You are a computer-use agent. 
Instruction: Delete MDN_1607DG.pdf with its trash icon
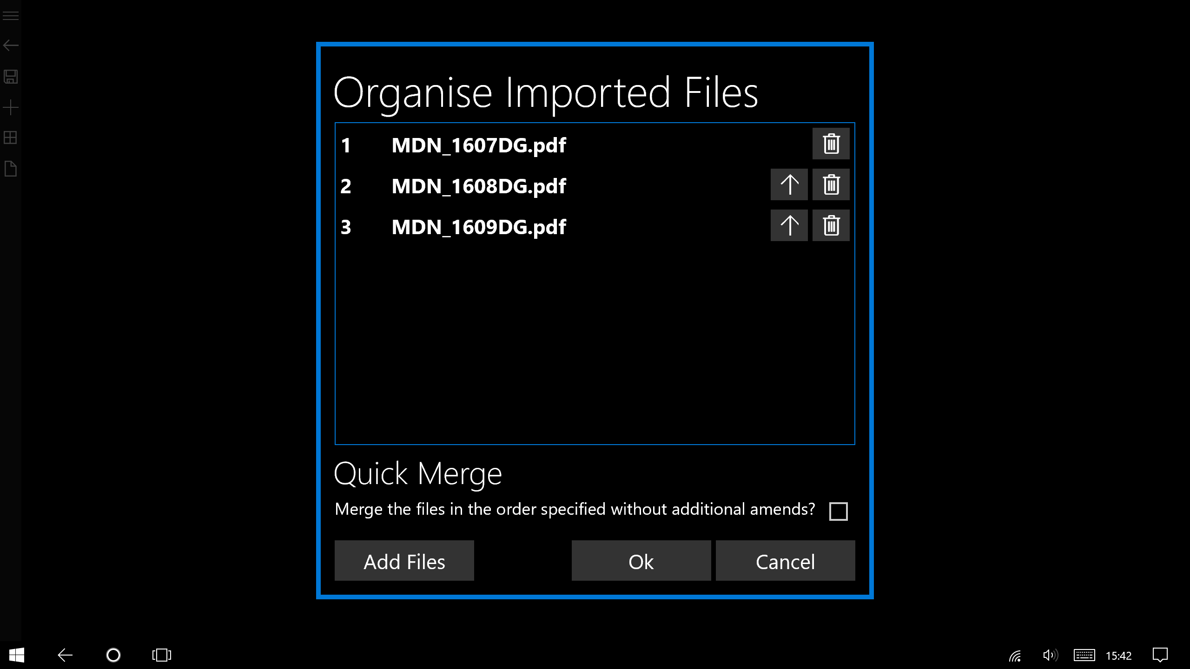831,144
